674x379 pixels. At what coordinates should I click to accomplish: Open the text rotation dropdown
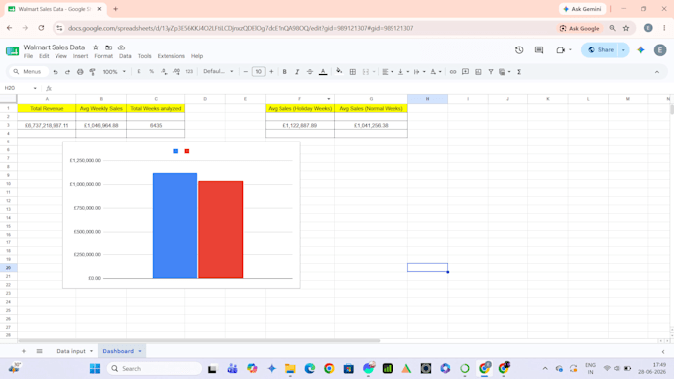pos(436,72)
